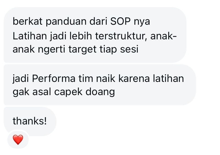Select the "thanks!" message bubble
This screenshot has width=220, height=155.
(x=30, y=121)
